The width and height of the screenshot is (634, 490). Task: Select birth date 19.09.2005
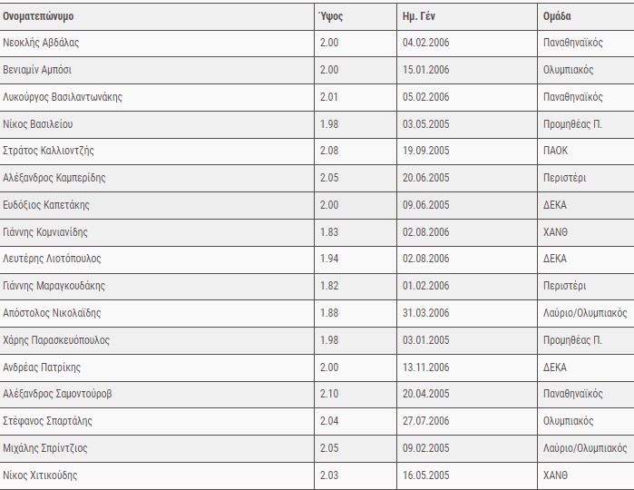426,151
